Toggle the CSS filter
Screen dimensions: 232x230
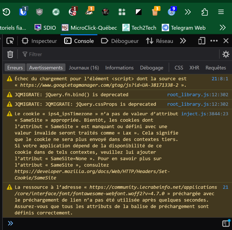coord(179,68)
